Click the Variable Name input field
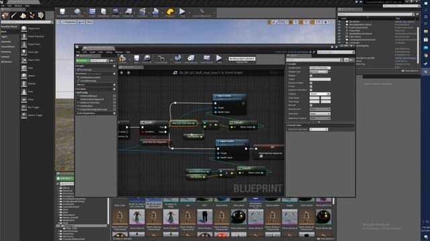This screenshot has width=430, height=241. pyautogui.click(x=320, y=68)
